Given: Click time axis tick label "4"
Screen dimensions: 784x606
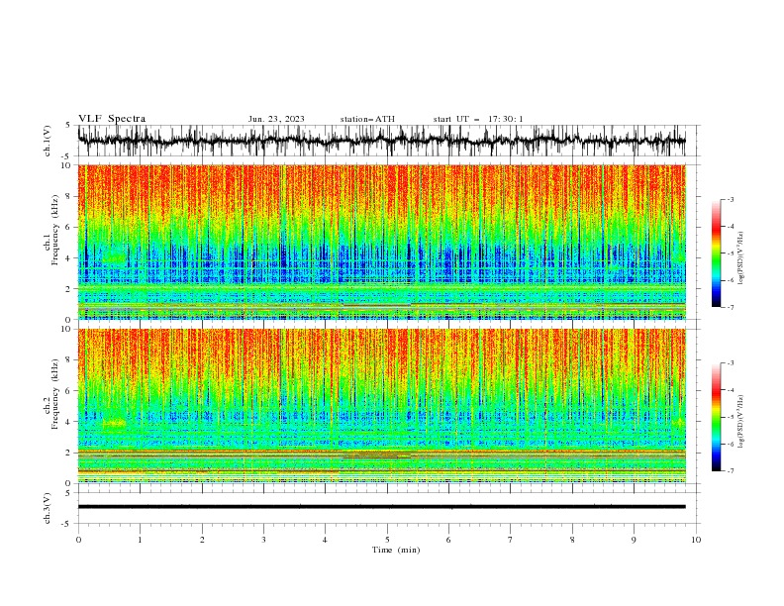Looking at the screenshot, I should (x=325, y=540).
